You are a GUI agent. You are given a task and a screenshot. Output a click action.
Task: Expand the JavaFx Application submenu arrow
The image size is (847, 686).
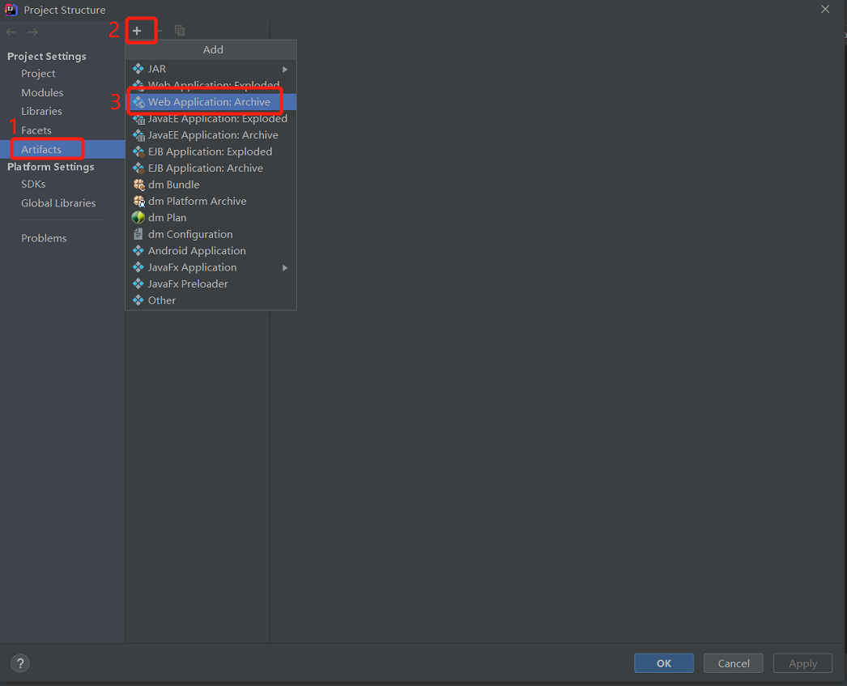pyautogui.click(x=285, y=268)
